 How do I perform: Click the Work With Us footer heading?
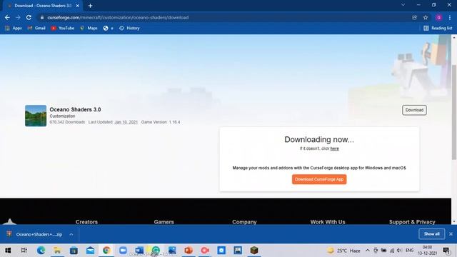(x=328, y=222)
